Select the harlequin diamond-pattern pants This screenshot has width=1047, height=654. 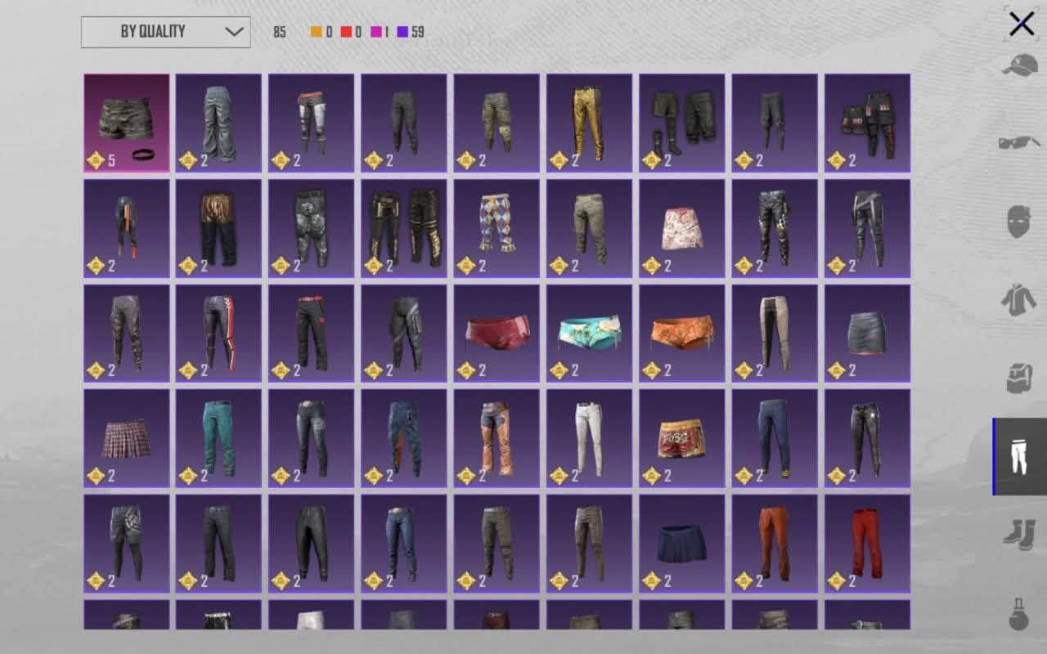[497, 228]
